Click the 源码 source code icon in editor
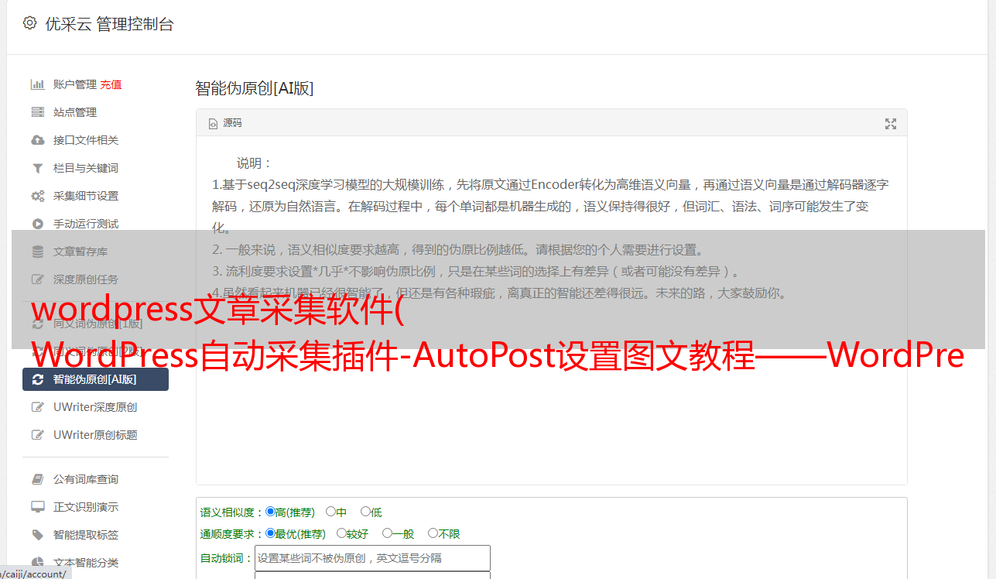 pyautogui.click(x=213, y=124)
